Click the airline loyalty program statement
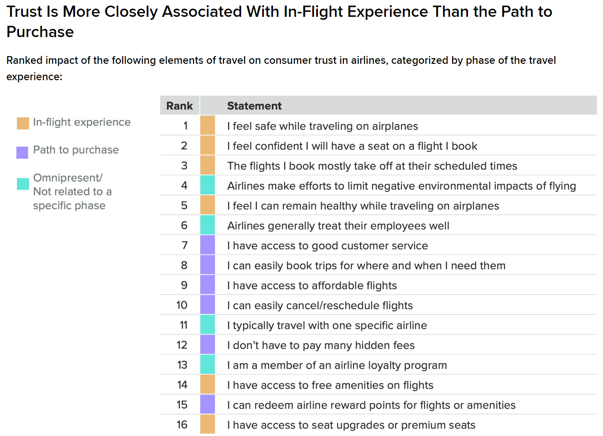The image size is (603, 436). tap(336, 365)
